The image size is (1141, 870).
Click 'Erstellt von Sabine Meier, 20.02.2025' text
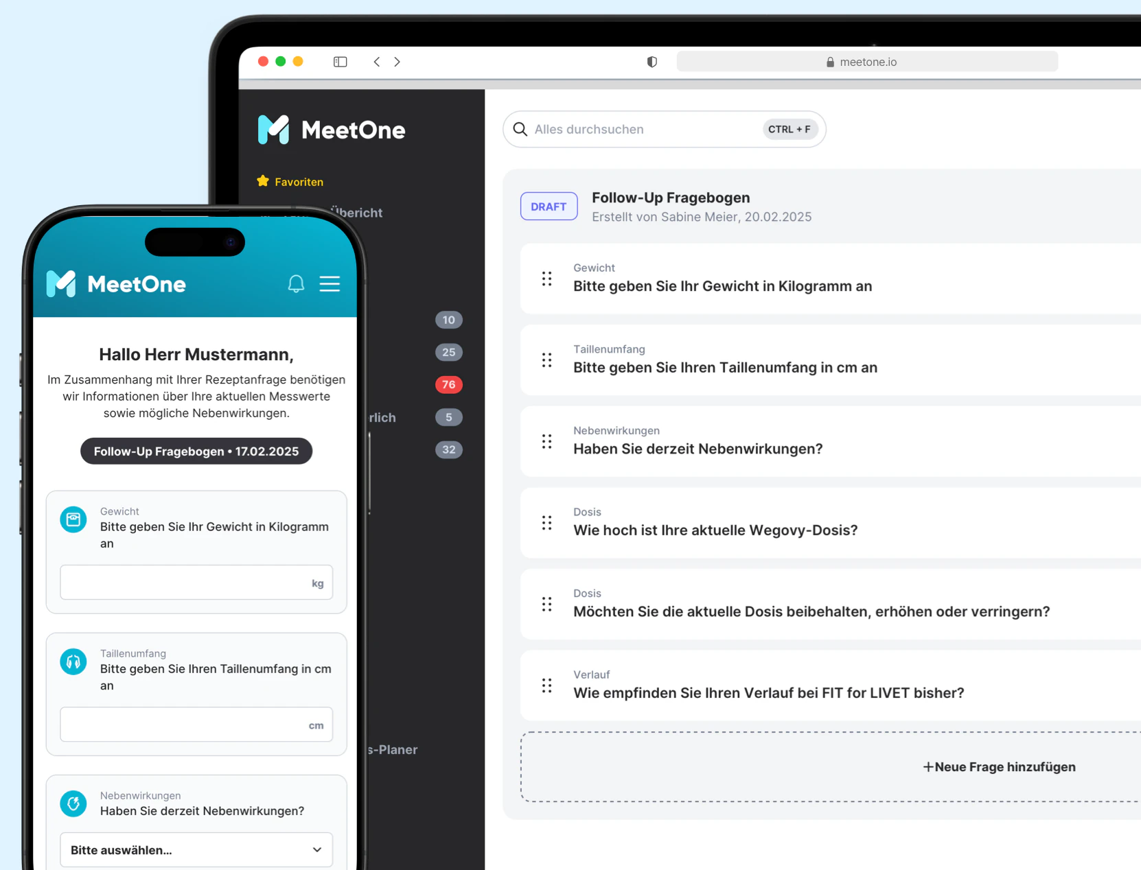click(702, 217)
